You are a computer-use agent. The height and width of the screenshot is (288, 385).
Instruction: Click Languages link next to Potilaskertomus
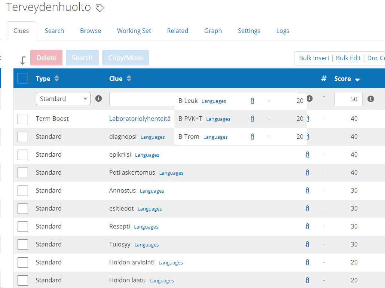[x=171, y=173]
